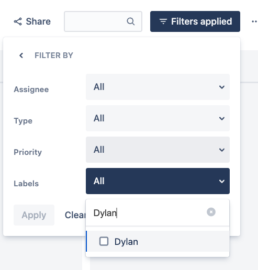Go back using the Filter By arrow

tap(21, 55)
